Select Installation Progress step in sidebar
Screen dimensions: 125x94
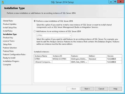tap(11, 61)
